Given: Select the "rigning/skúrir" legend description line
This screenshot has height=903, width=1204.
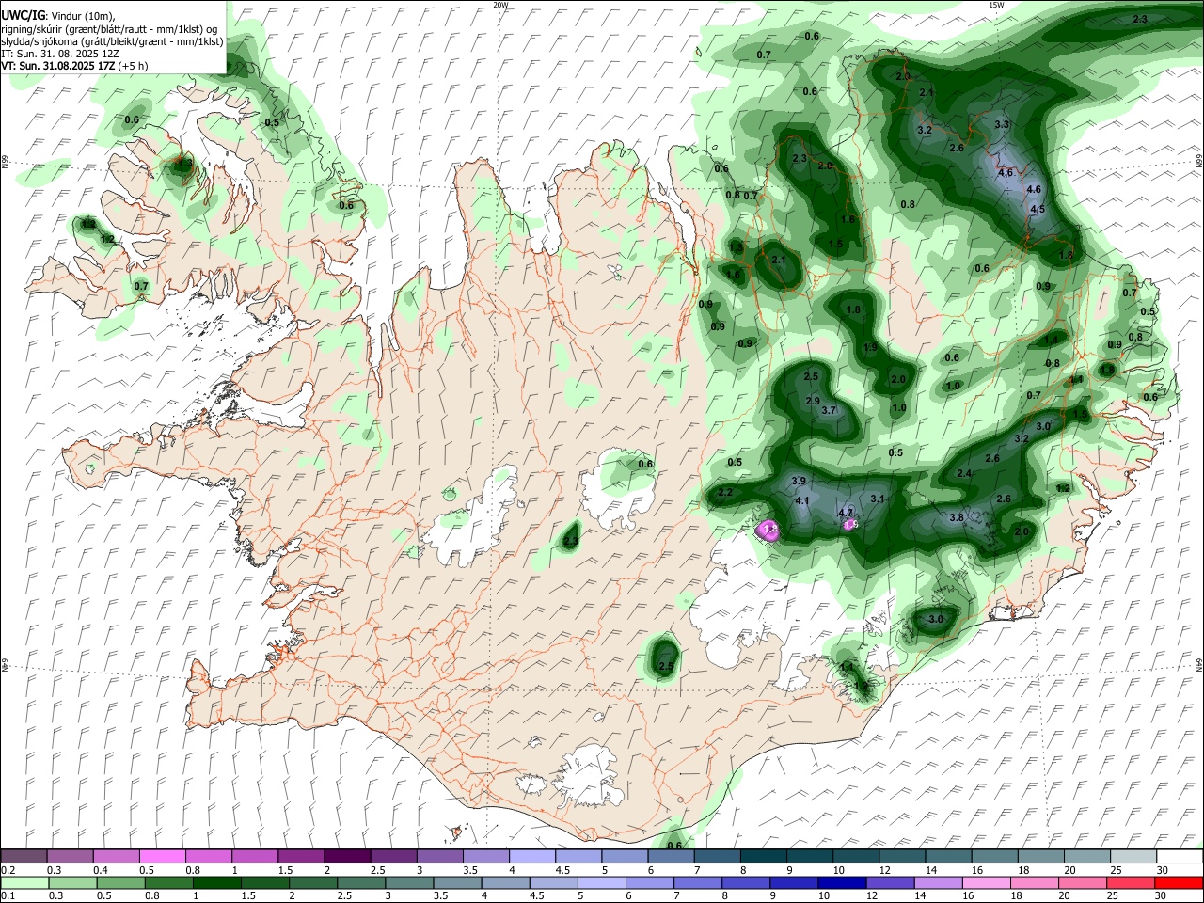Looking at the screenshot, I should pos(109,28).
